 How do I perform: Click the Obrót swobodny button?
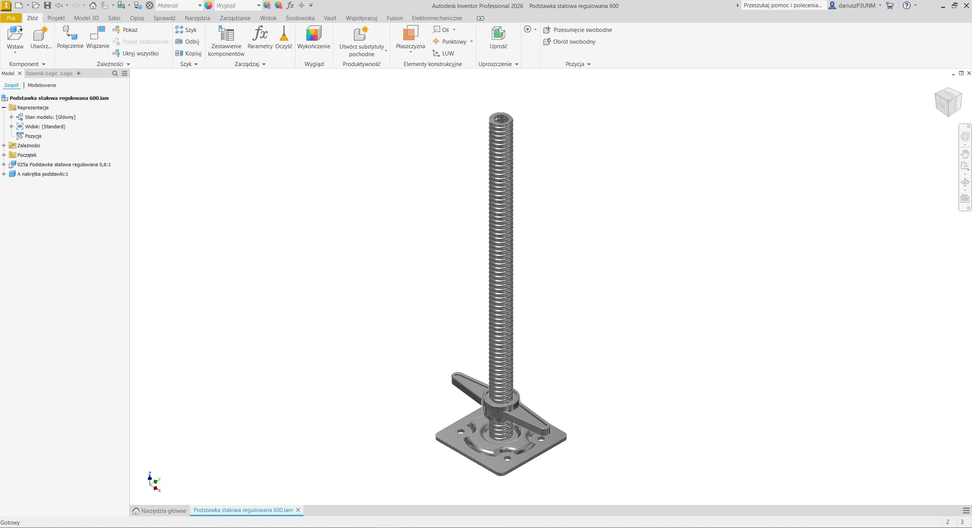pos(570,41)
